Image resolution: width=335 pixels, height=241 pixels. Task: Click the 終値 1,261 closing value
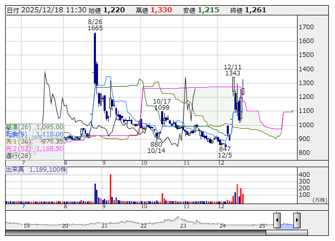coord(248,10)
